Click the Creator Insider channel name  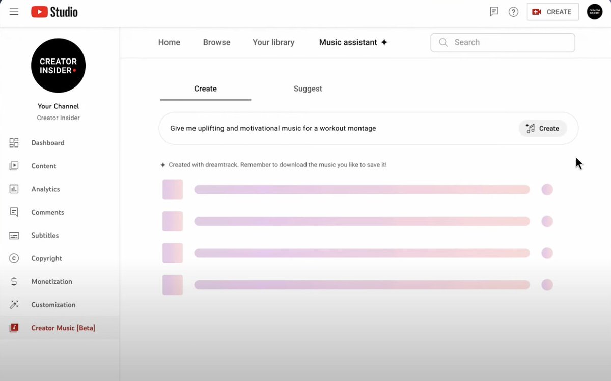(58, 118)
